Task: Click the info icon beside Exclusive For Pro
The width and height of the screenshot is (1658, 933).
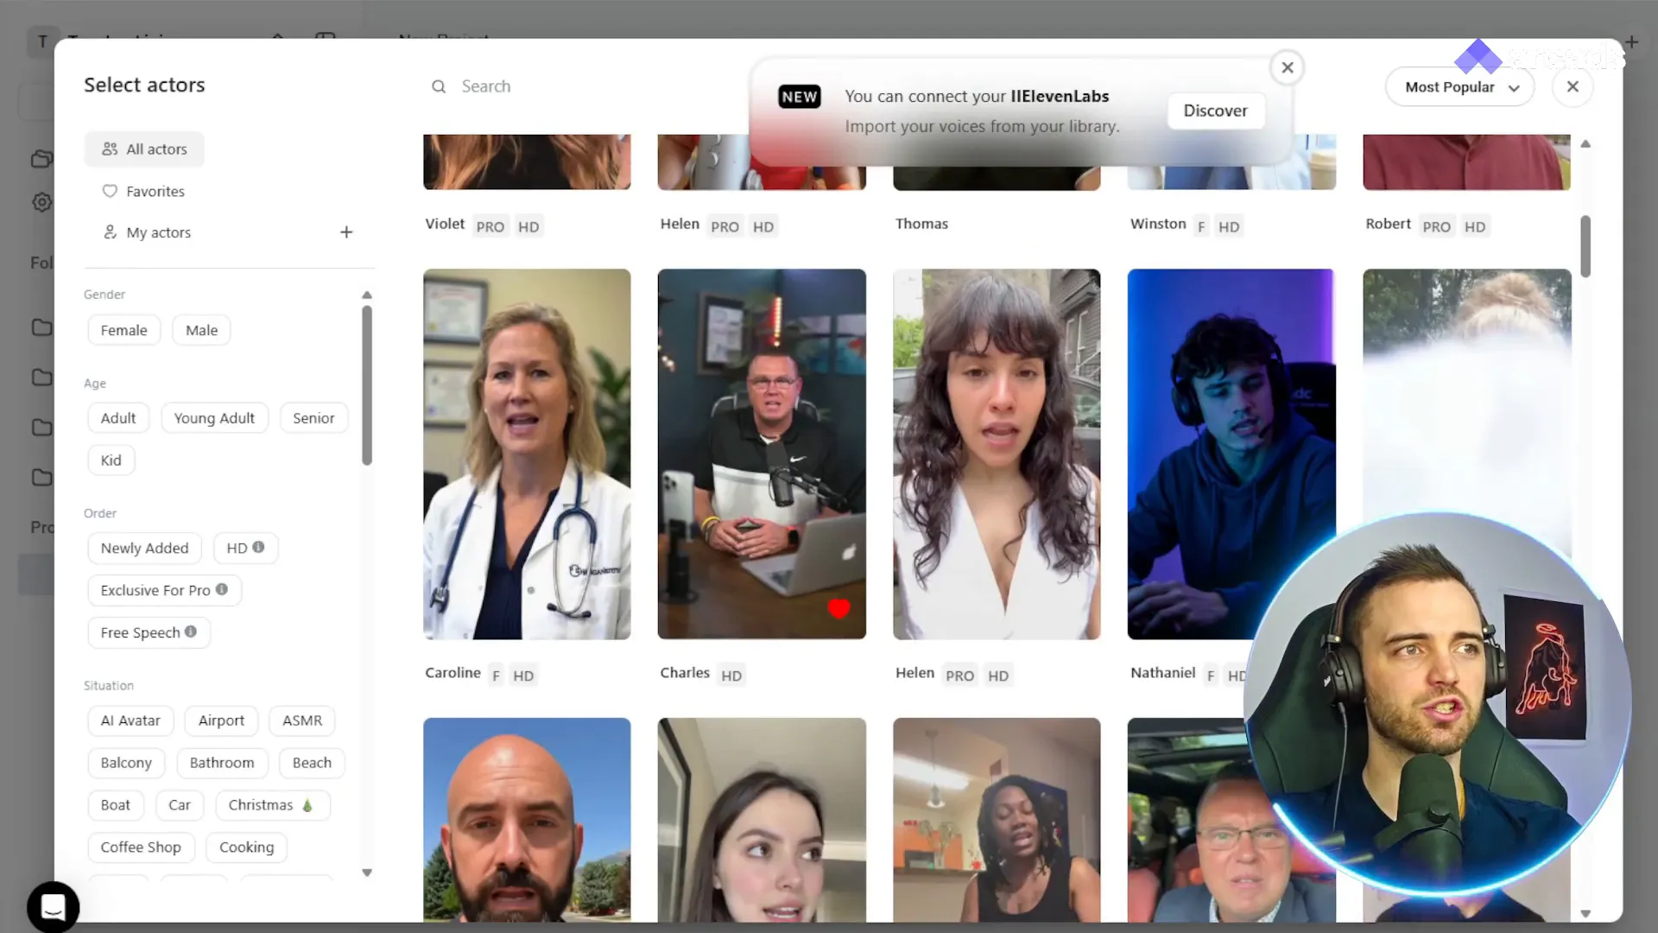Action: 222,589
